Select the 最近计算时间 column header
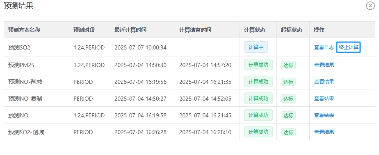This screenshot has width=379, height=155. (x=130, y=30)
